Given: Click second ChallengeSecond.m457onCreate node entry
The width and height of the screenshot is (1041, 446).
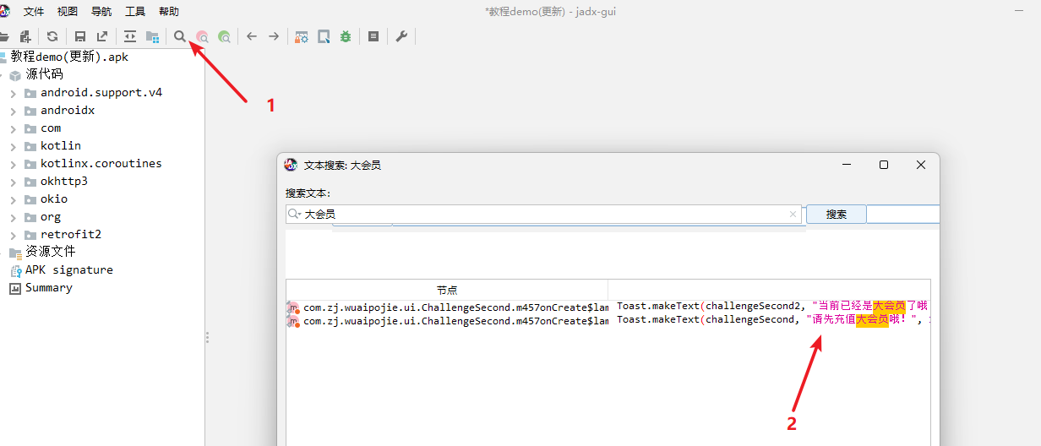Looking at the screenshot, I should pos(456,321).
